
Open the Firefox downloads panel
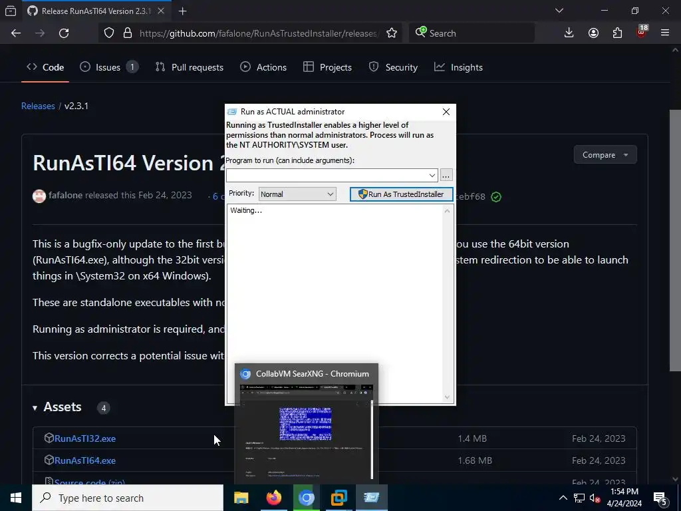569,33
